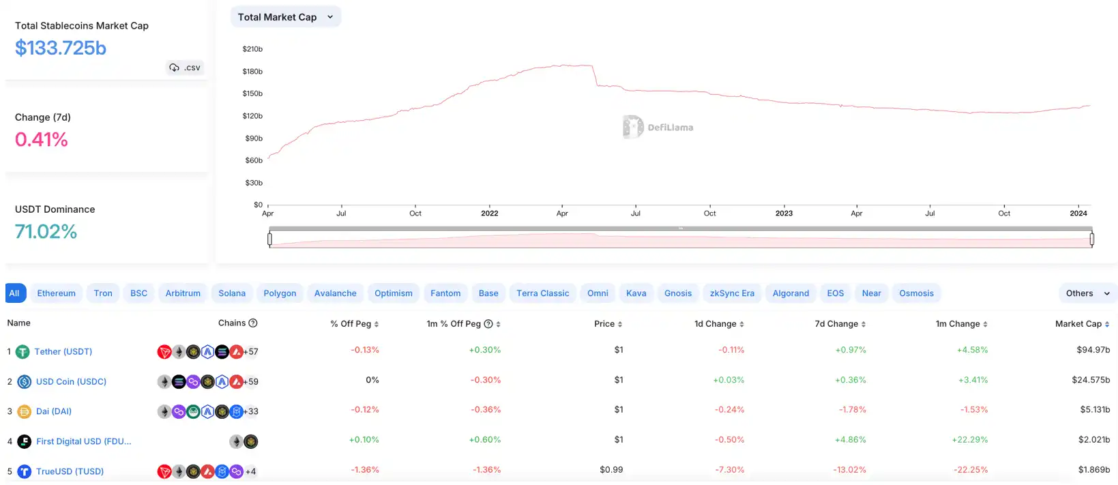This screenshot has height=485, width=1118.
Task: Open the First Digital USD details link
Action: tap(84, 441)
